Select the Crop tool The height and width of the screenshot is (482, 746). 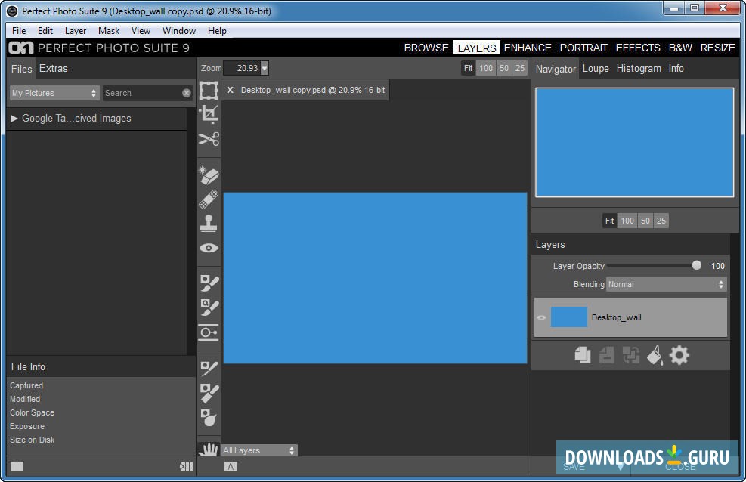[x=209, y=115]
